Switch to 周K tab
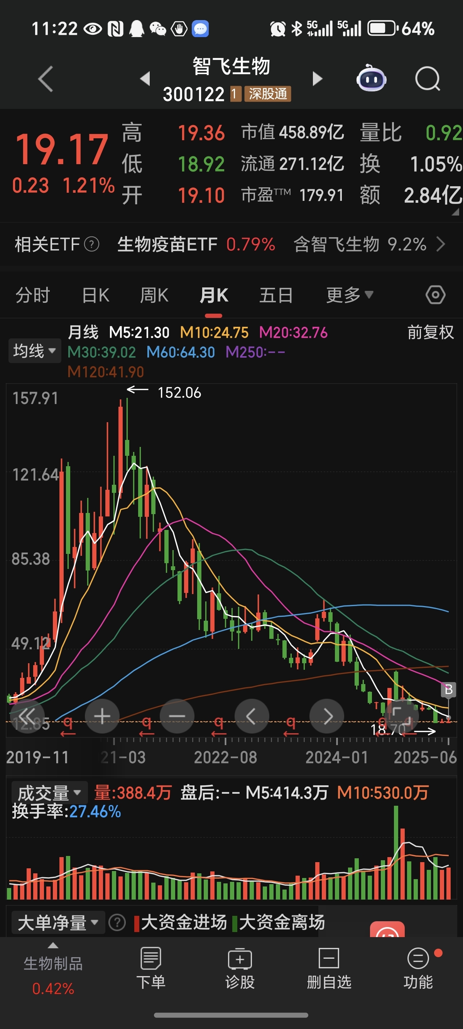The image size is (463, 1029). (x=154, y=295)
